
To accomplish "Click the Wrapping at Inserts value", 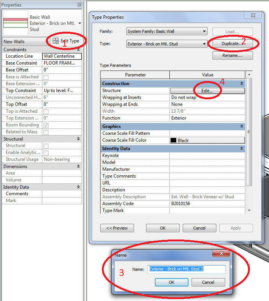I will (x=207, y=97).
